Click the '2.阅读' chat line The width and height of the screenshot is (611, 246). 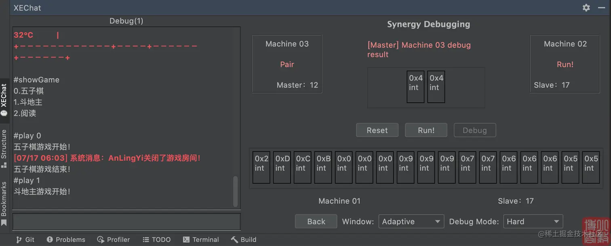click(x=25, y=114)
